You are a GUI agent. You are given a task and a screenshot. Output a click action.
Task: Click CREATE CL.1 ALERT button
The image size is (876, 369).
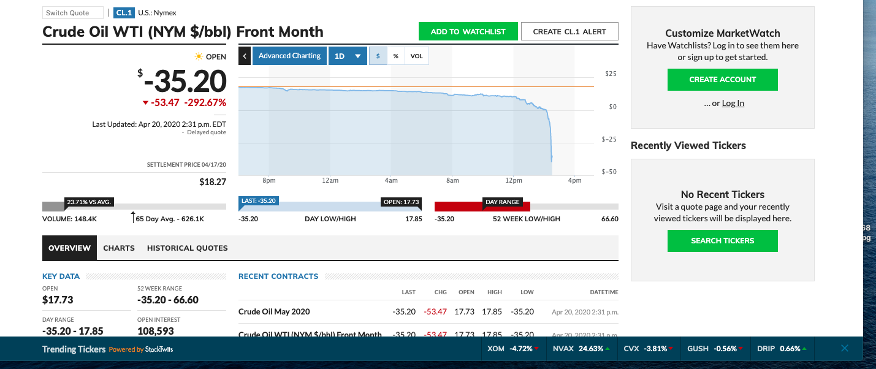coord(569,31)
